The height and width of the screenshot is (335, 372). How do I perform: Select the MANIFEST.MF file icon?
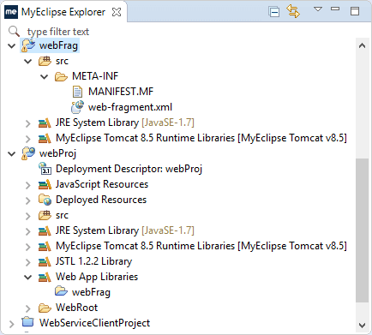pyautogui.click(x=77, y=92)
